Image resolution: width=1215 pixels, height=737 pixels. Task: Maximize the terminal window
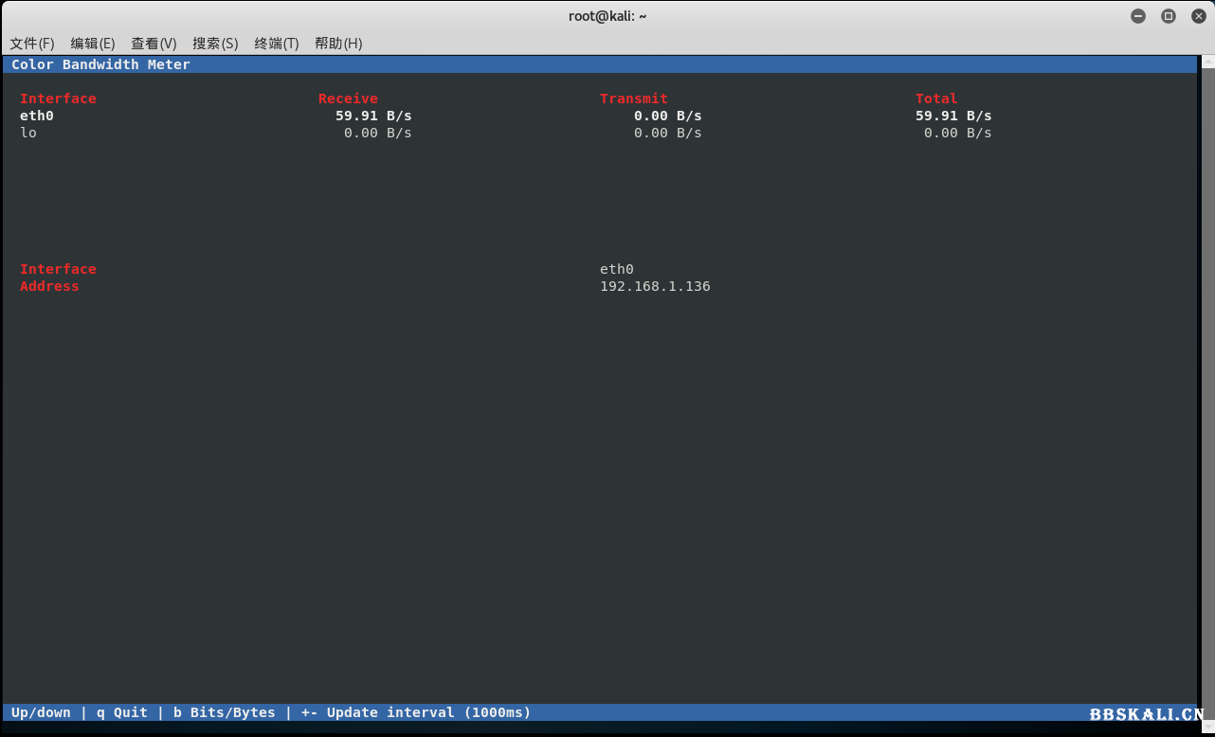(1169, 16)
